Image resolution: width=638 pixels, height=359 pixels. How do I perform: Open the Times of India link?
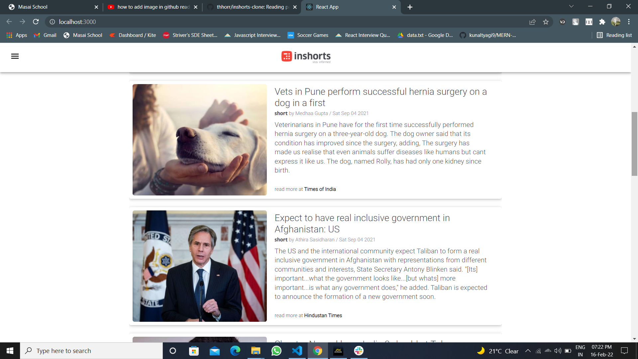(x=320, y=189)
